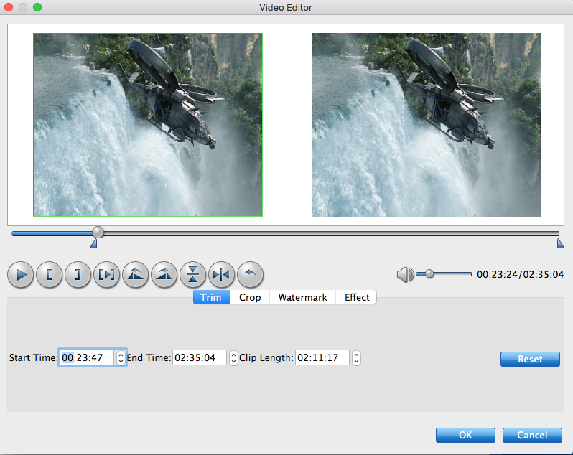Open the Crop tab
Image resolution: width=573 pixels, height=455 pixels.
[250, 297]
